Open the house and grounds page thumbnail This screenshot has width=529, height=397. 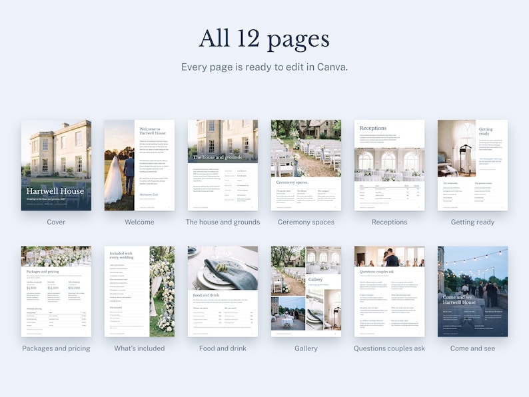(223, 165)
